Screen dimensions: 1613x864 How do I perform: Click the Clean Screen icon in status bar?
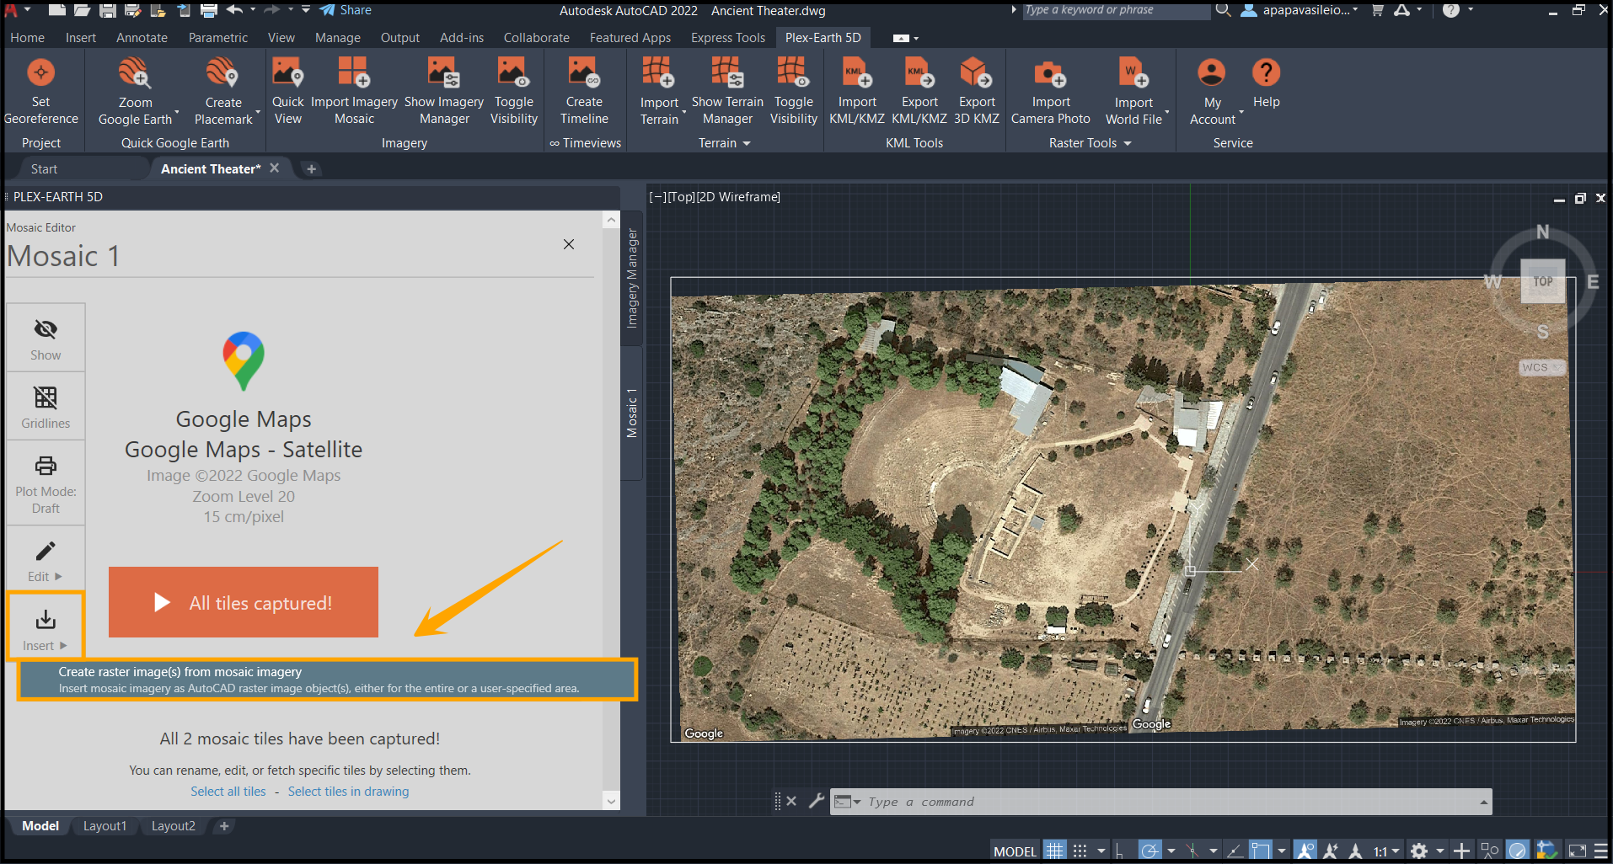(x=1577, y=851)
